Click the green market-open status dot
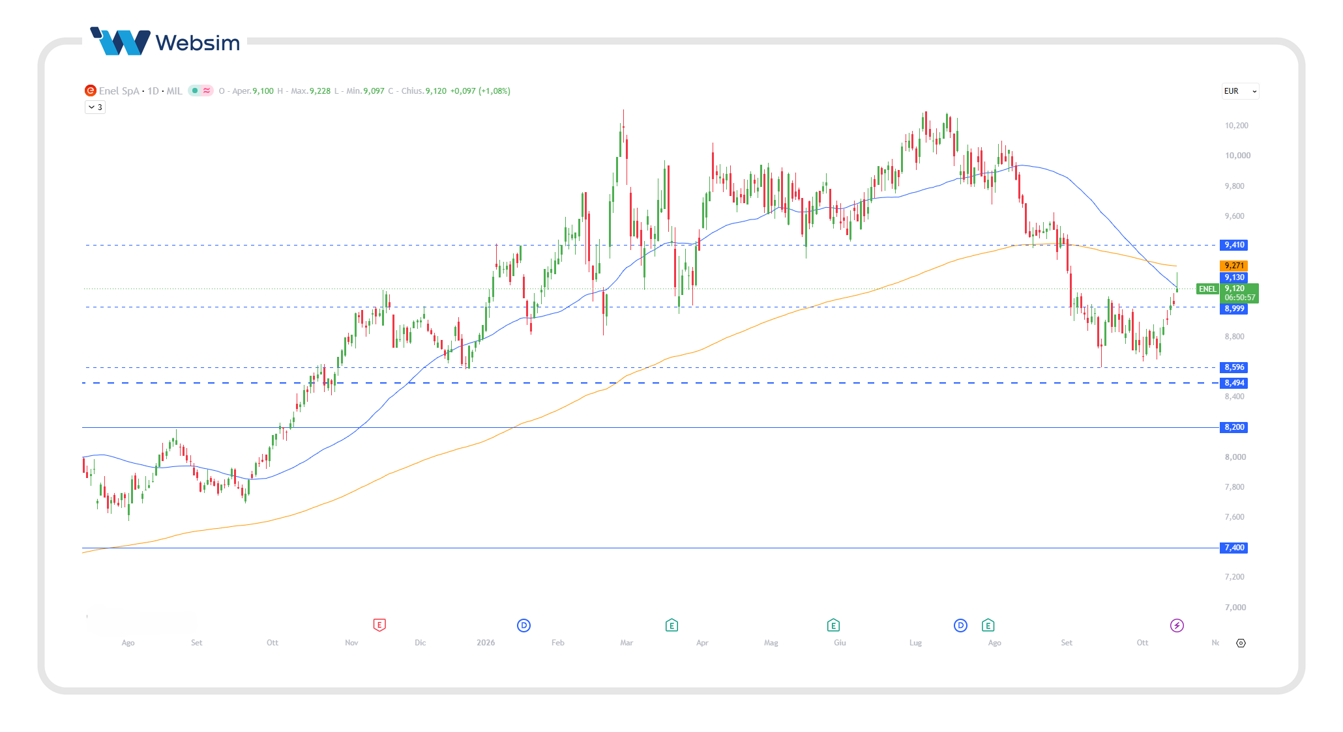Viewport: 1343px width, 732px height. click(195, 91)
